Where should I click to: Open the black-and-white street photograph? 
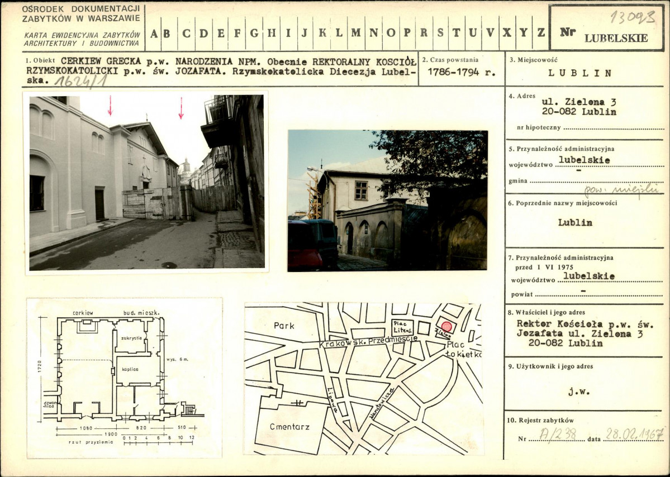[146, 183]
